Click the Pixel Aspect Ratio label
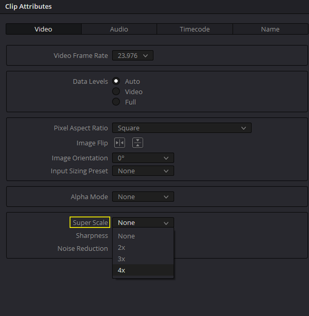 click(81, 128)
